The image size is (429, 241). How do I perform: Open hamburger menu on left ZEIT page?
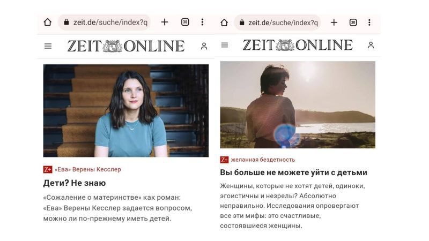click(x=48, y=46)
